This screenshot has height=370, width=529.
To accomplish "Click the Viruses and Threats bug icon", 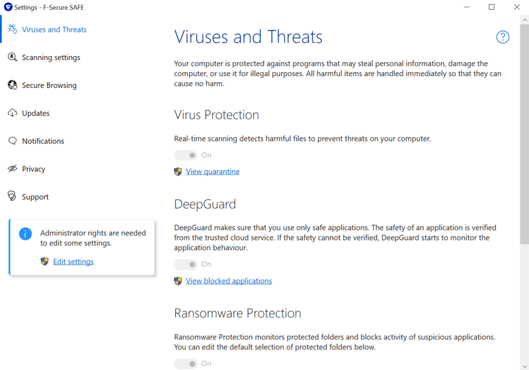I will coord(13,29).
